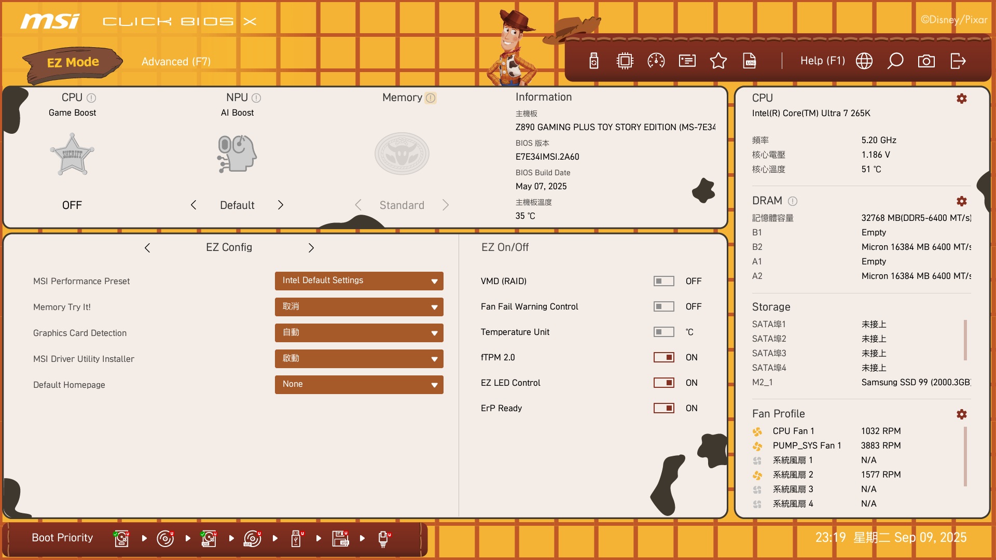Image resolution: width=996 pixels, height=560 pixels.
Task: Open the CPU chip settings icon in the toolbar
Action: 625,61
